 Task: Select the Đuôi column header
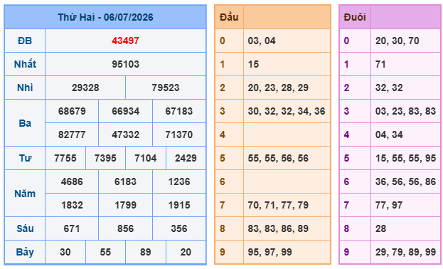click(355, 17)
